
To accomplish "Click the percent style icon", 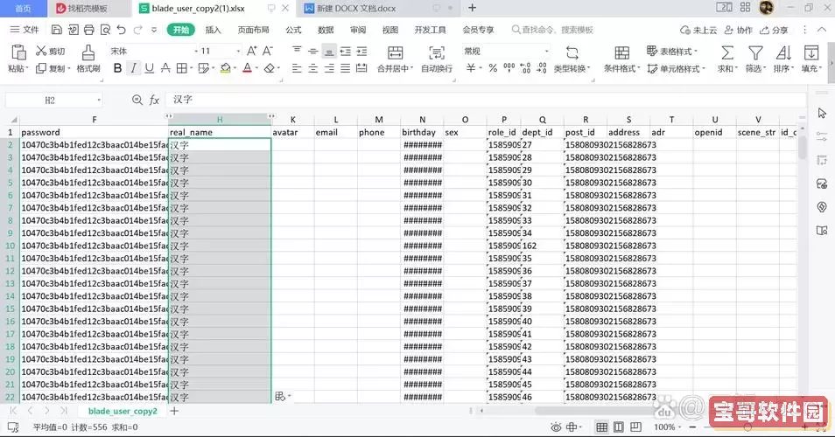I will (x=493, y=68).
